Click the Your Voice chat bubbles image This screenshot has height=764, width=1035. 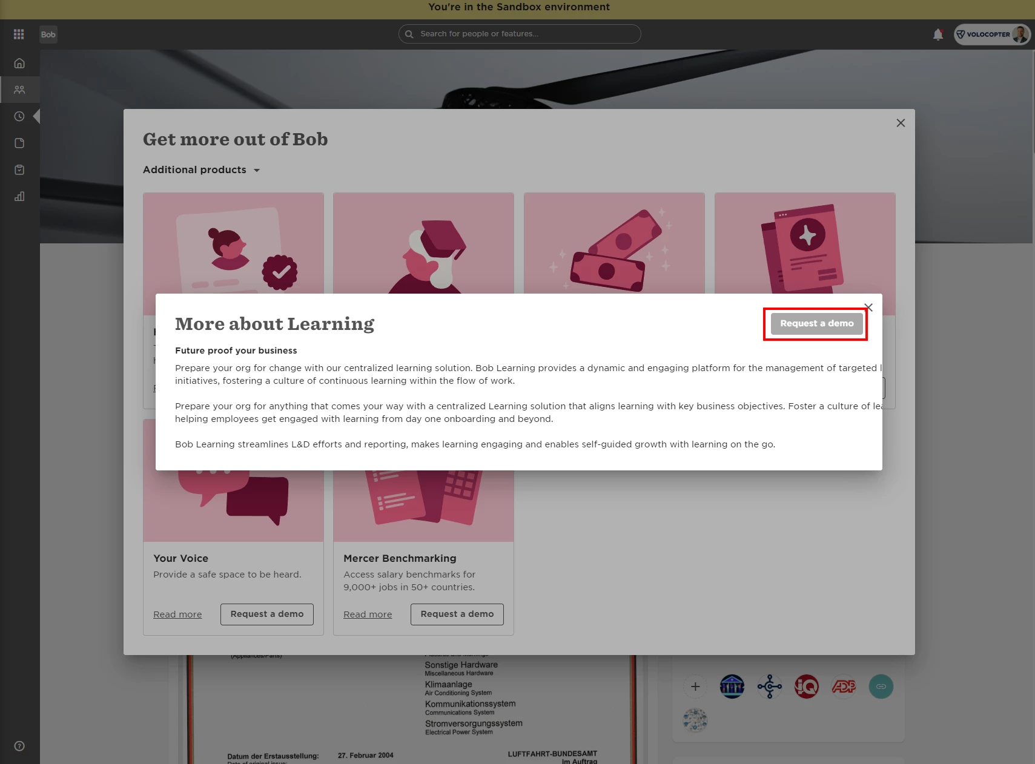click(x=233, y=505)
